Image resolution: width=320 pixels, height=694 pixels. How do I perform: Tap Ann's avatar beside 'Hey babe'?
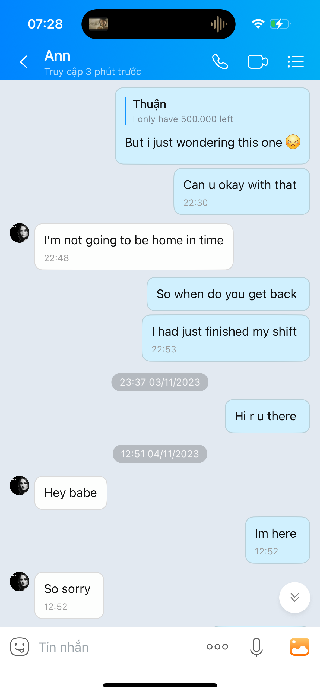tap(20, 485)
